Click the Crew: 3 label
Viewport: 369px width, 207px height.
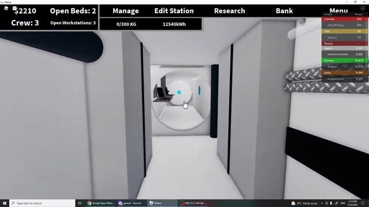(25, 23)
